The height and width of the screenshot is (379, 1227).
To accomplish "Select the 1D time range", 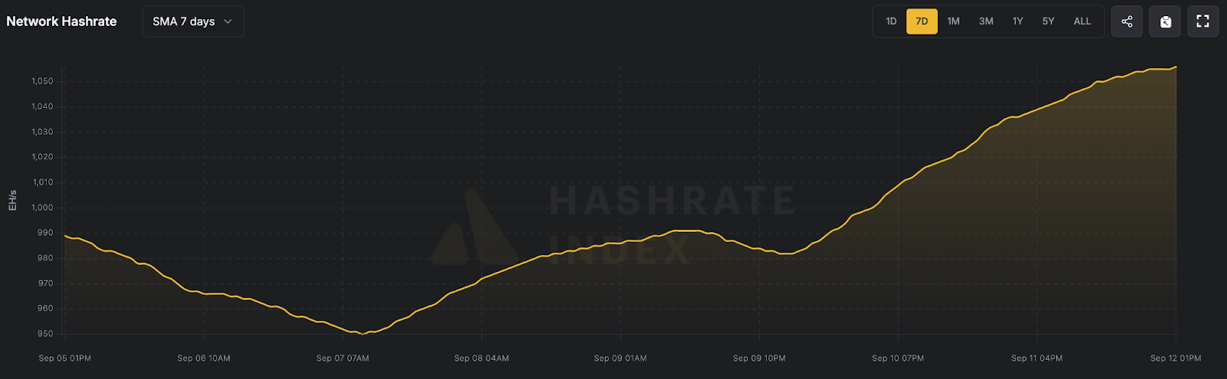I will 890,21.
